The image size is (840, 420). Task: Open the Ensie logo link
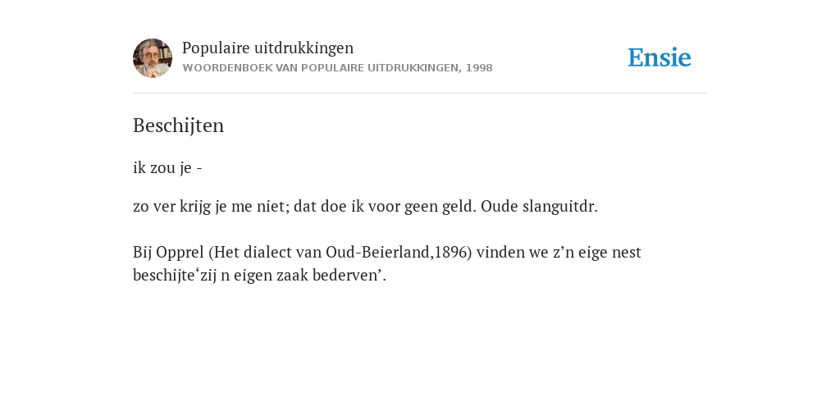tap(660, 57)
